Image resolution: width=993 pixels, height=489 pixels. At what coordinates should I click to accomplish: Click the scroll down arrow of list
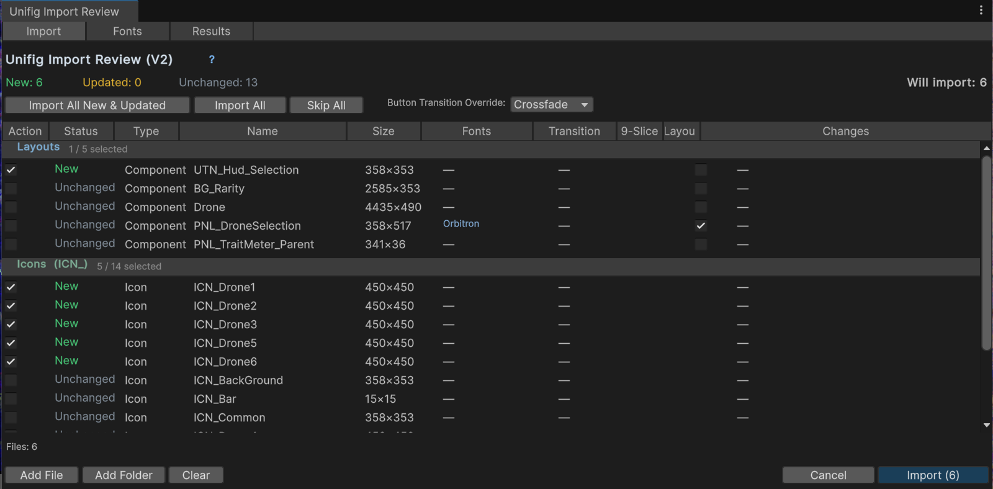[987, 425]
